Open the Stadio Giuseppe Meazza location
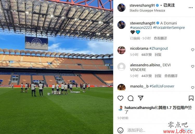The width and height of the screenshot is (195, 134). (x=147, y=11)
